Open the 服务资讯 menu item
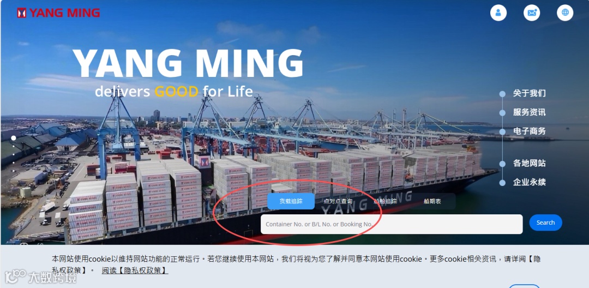The height and width of the screenshot is (288, 589). point(529,112)
